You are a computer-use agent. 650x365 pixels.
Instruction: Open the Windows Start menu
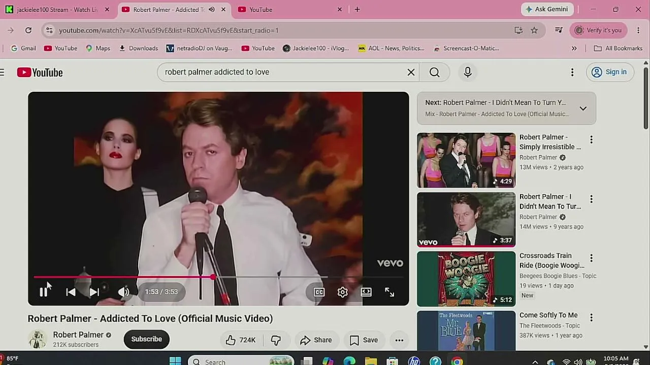175,361
